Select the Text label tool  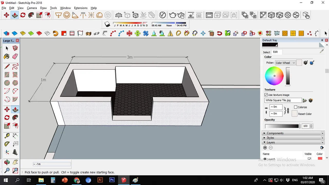click(x=15, y=144)
